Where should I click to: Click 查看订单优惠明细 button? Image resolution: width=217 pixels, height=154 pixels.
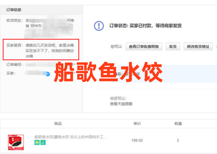pyautogui.click(x=143, y=47)
